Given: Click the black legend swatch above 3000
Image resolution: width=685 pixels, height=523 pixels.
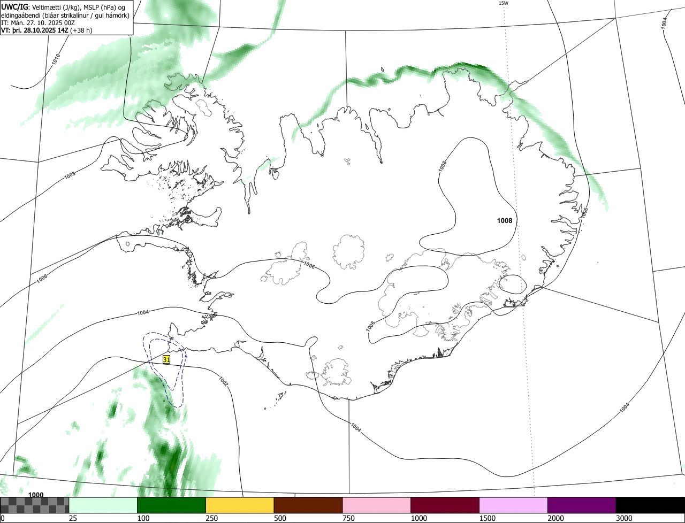Looking at the screenshot, I should point(650,505).
